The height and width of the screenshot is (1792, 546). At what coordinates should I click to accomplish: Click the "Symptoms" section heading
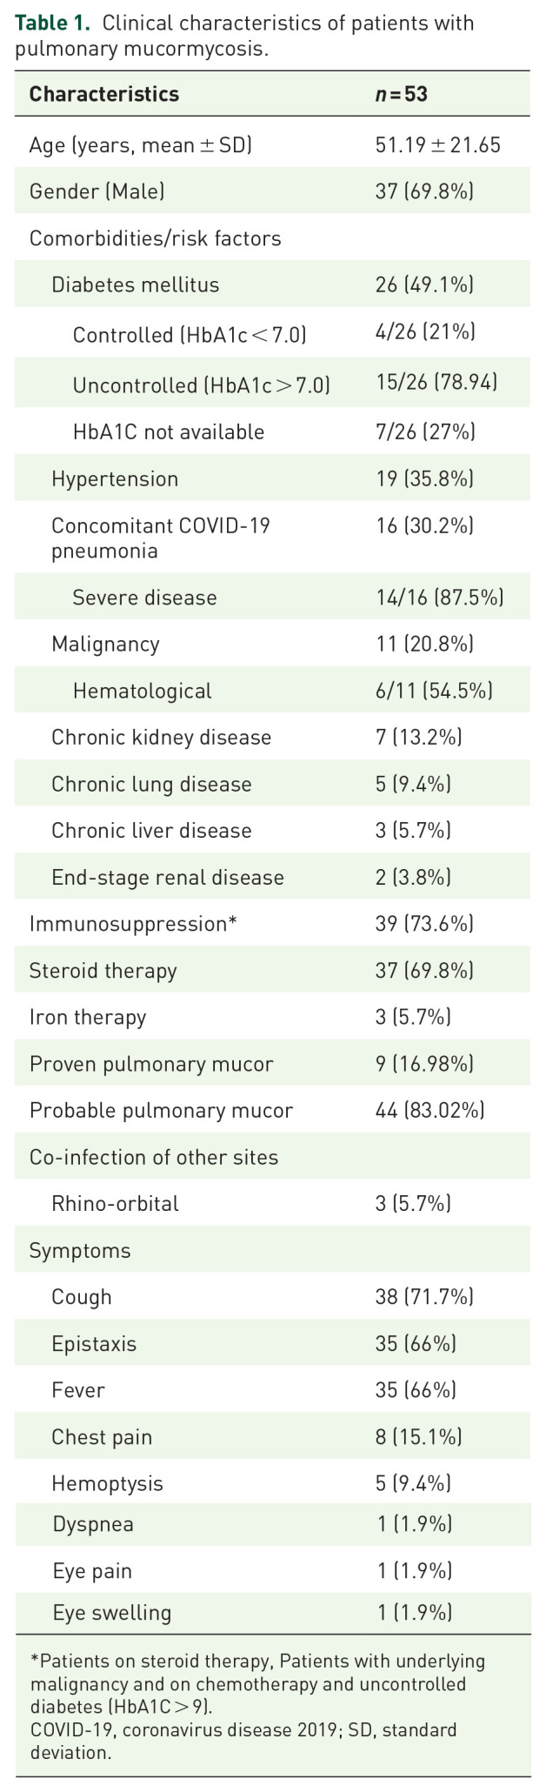pos(80,1251)
